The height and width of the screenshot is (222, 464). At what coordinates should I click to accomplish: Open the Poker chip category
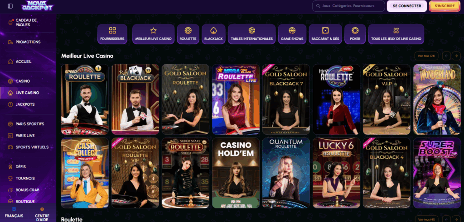tap(355, 34)
